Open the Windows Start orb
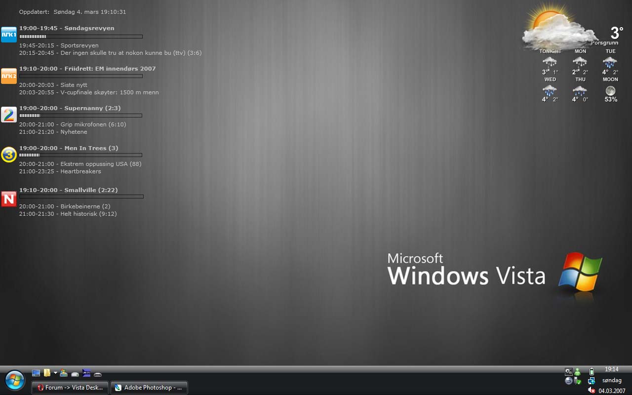This screenshot has width=632, height=395. [x=15, y=381]
